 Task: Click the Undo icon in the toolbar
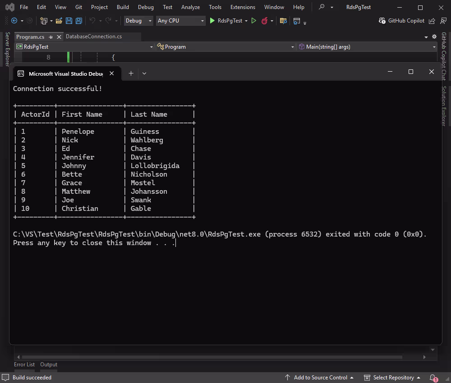[93, 21]
